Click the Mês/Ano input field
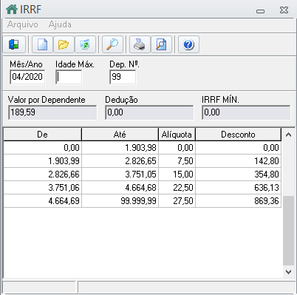 (27, 77)
